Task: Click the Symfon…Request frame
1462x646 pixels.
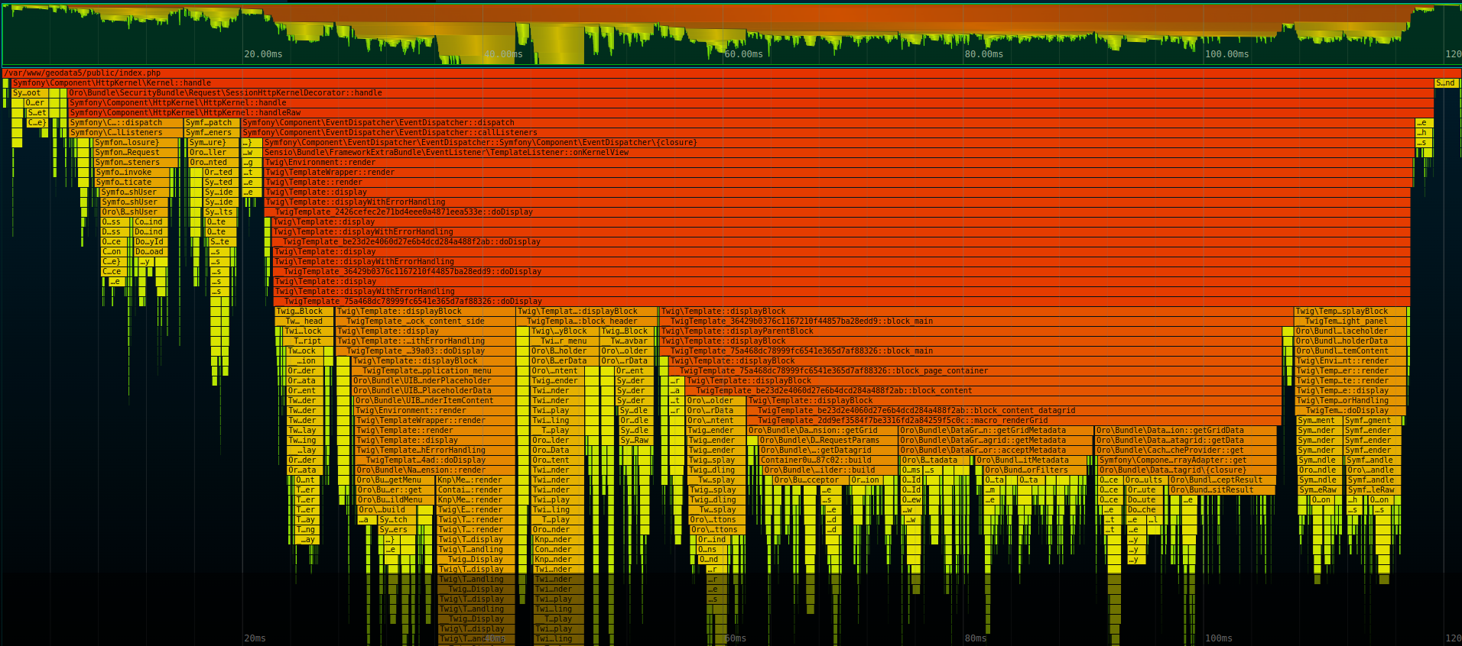Action: (x=135, y=153)
